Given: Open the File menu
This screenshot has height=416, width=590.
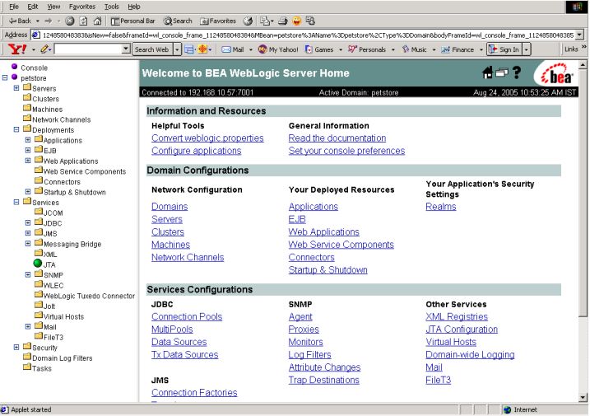Looking at the screenshot, I should tap(14, 7).
